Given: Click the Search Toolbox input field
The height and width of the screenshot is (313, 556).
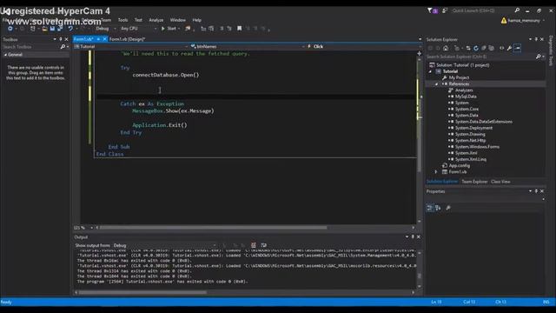Looking at the screenshot, I should 31,47.
